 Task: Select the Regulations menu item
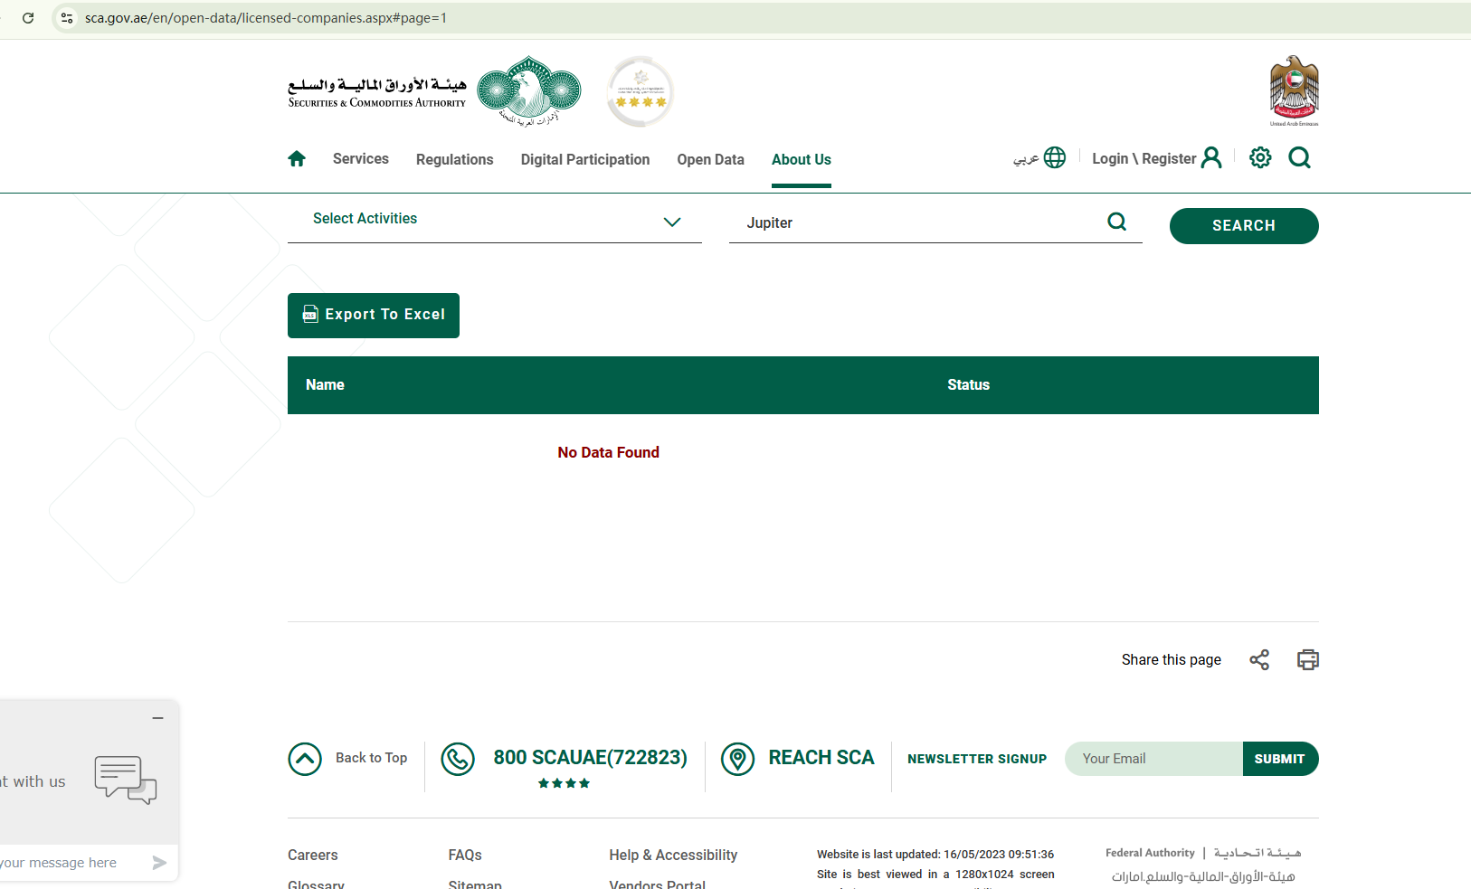point(454,160)
